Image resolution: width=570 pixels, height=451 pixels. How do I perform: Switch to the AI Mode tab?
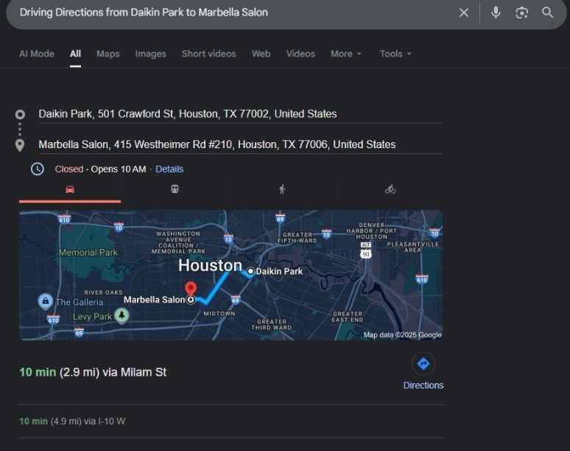pos(37,54)
